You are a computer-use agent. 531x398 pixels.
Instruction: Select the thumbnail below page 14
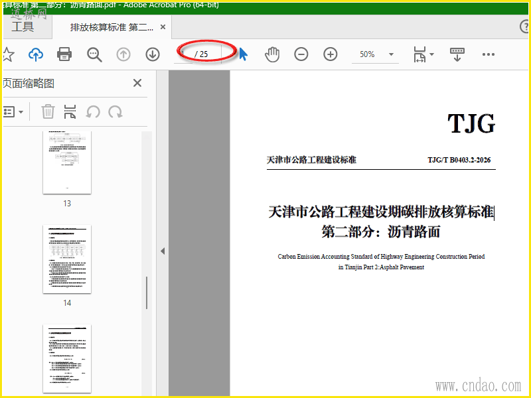click(x=67, y=358)
